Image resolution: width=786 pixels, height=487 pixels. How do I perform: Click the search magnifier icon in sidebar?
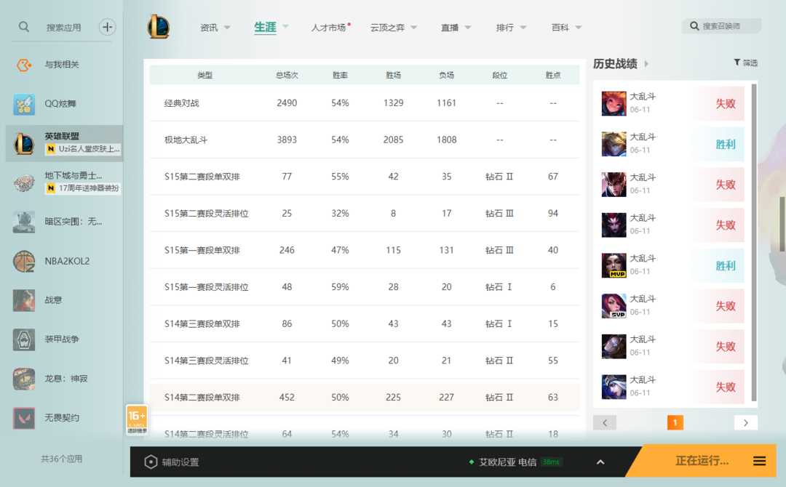(x=23, y=26)
